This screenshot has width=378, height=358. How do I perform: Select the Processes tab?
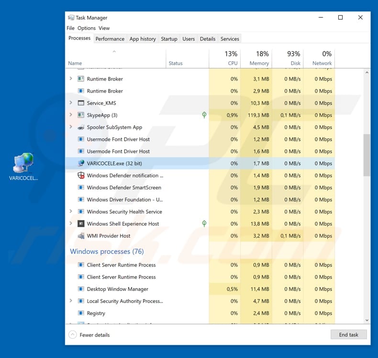coord(79,38)
